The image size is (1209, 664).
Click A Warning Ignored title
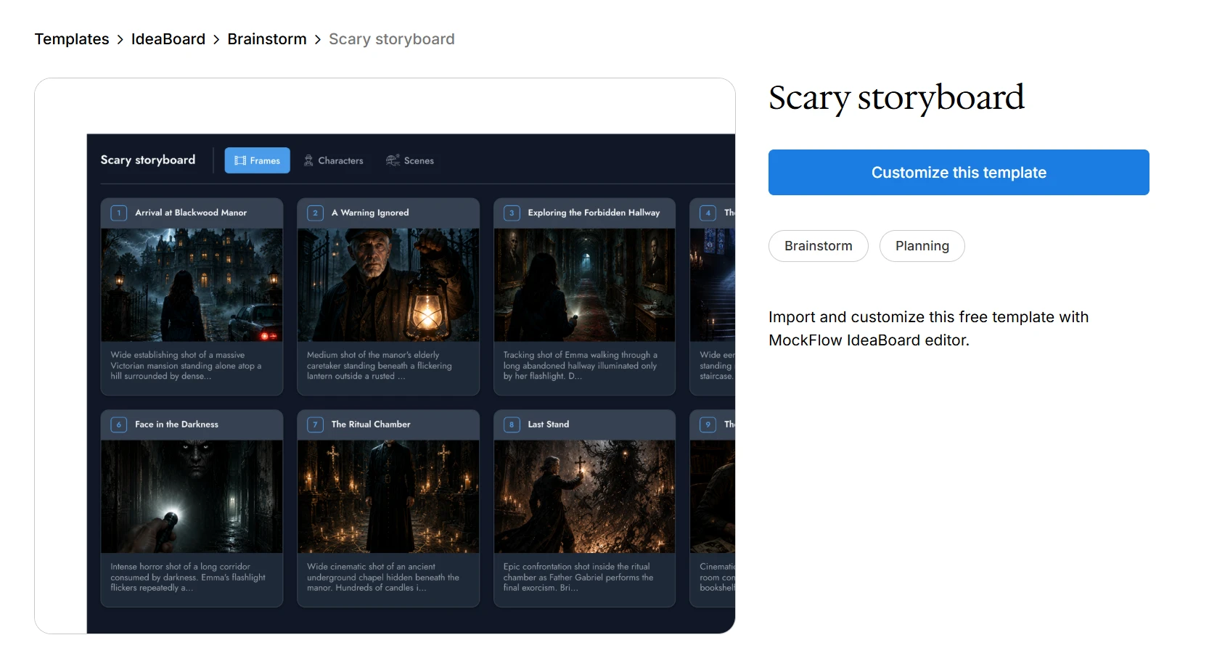click(370, 213)
